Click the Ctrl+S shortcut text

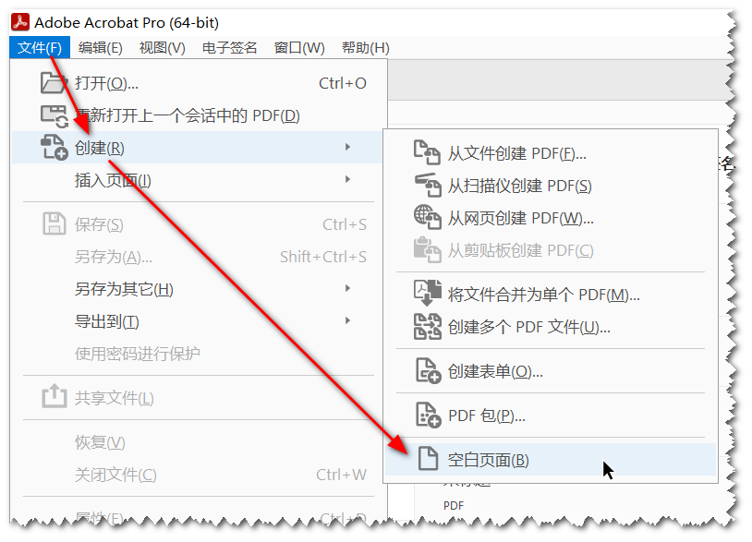pos(345,224)
